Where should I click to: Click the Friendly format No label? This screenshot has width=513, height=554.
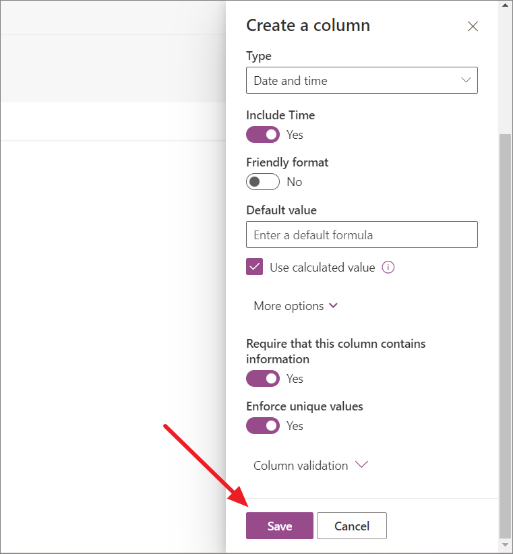click(x=294, y=181)
